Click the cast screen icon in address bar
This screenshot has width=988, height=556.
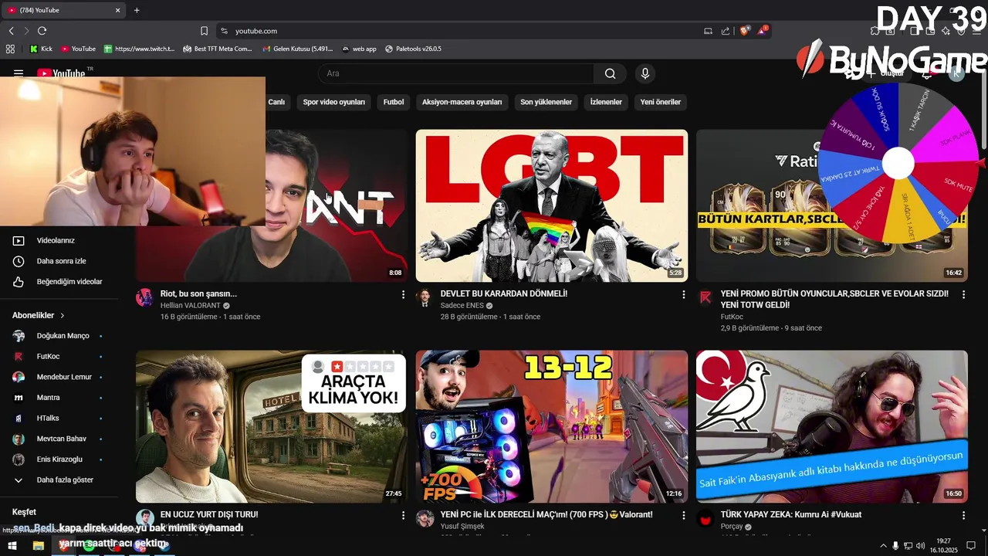click(708, 31)
